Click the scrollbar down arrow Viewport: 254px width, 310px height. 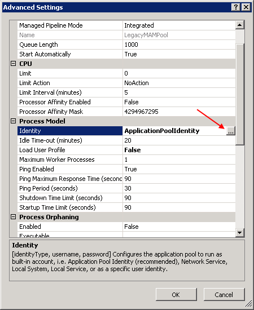pos(240,232)
